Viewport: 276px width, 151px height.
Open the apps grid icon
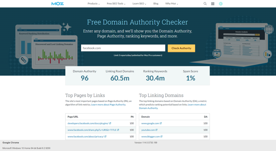tap(213, 4)
